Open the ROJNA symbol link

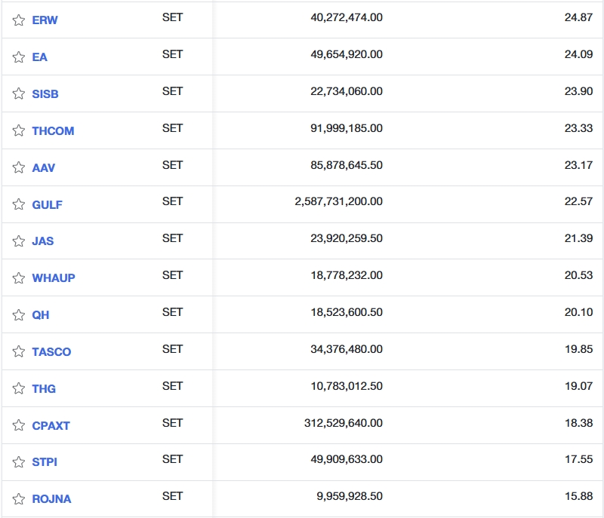click(51, 499)
